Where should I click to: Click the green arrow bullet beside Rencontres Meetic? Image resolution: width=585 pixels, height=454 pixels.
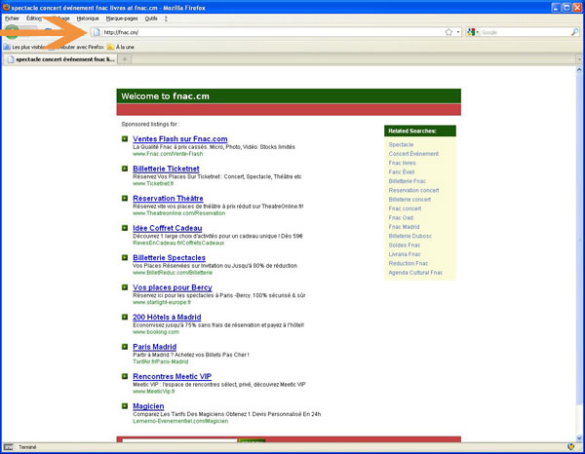pyautogui.click(x=125, y=376)
